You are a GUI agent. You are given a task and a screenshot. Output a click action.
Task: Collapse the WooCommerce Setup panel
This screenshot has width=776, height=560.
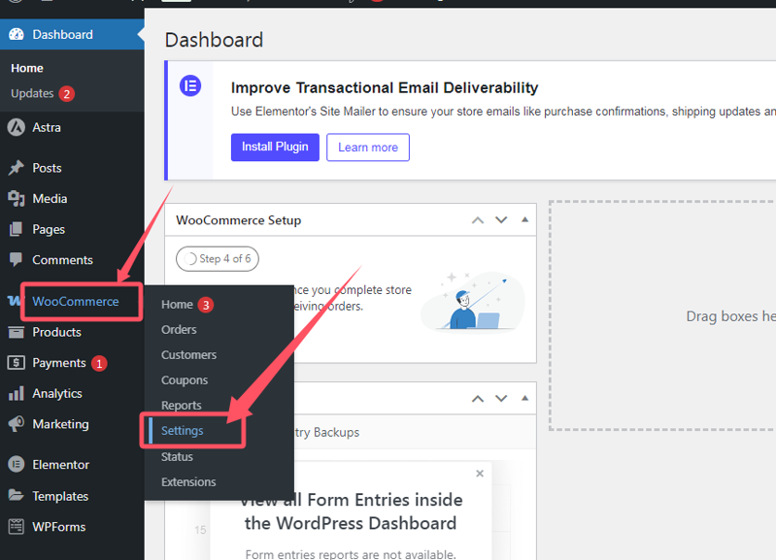525,219
